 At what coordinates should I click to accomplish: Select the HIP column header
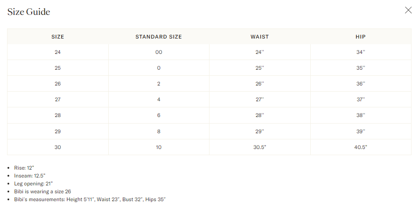360,37
